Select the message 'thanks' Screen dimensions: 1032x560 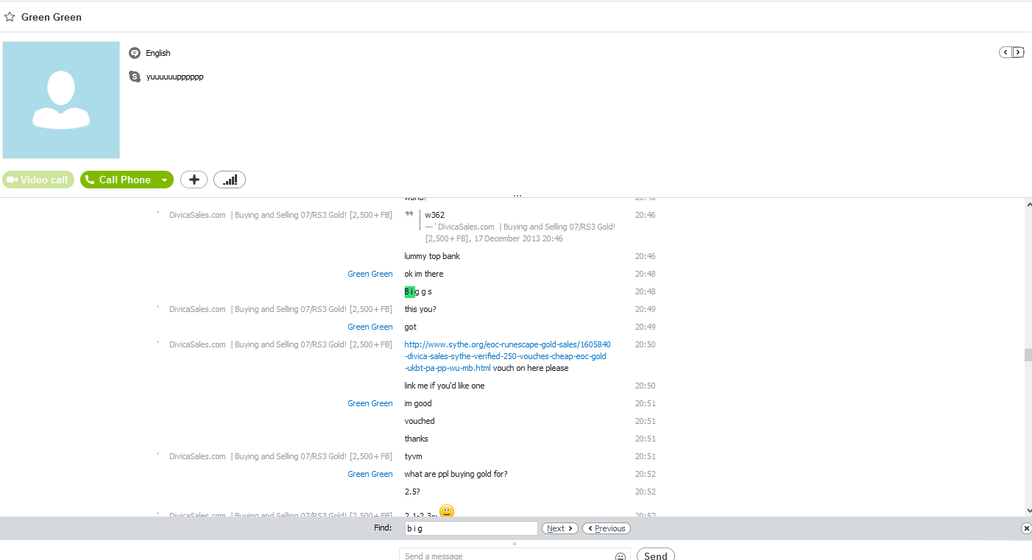(416, 439)
